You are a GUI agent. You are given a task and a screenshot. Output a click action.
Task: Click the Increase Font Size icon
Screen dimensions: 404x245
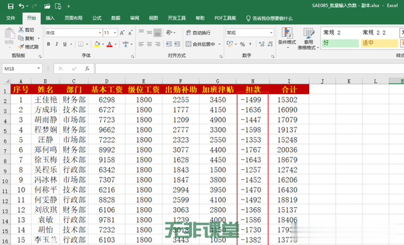pos(122,33)
